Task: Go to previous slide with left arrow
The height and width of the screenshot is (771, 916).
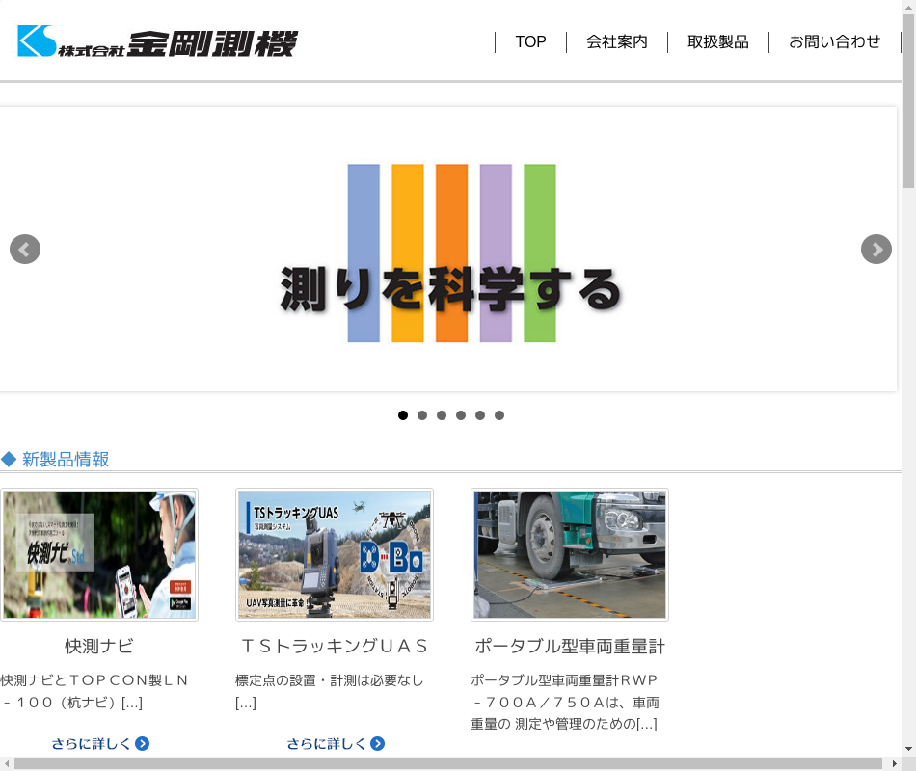Action: (25, 250)
